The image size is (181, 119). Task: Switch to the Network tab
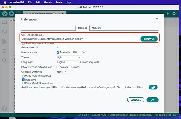click(x=97, y=28)
